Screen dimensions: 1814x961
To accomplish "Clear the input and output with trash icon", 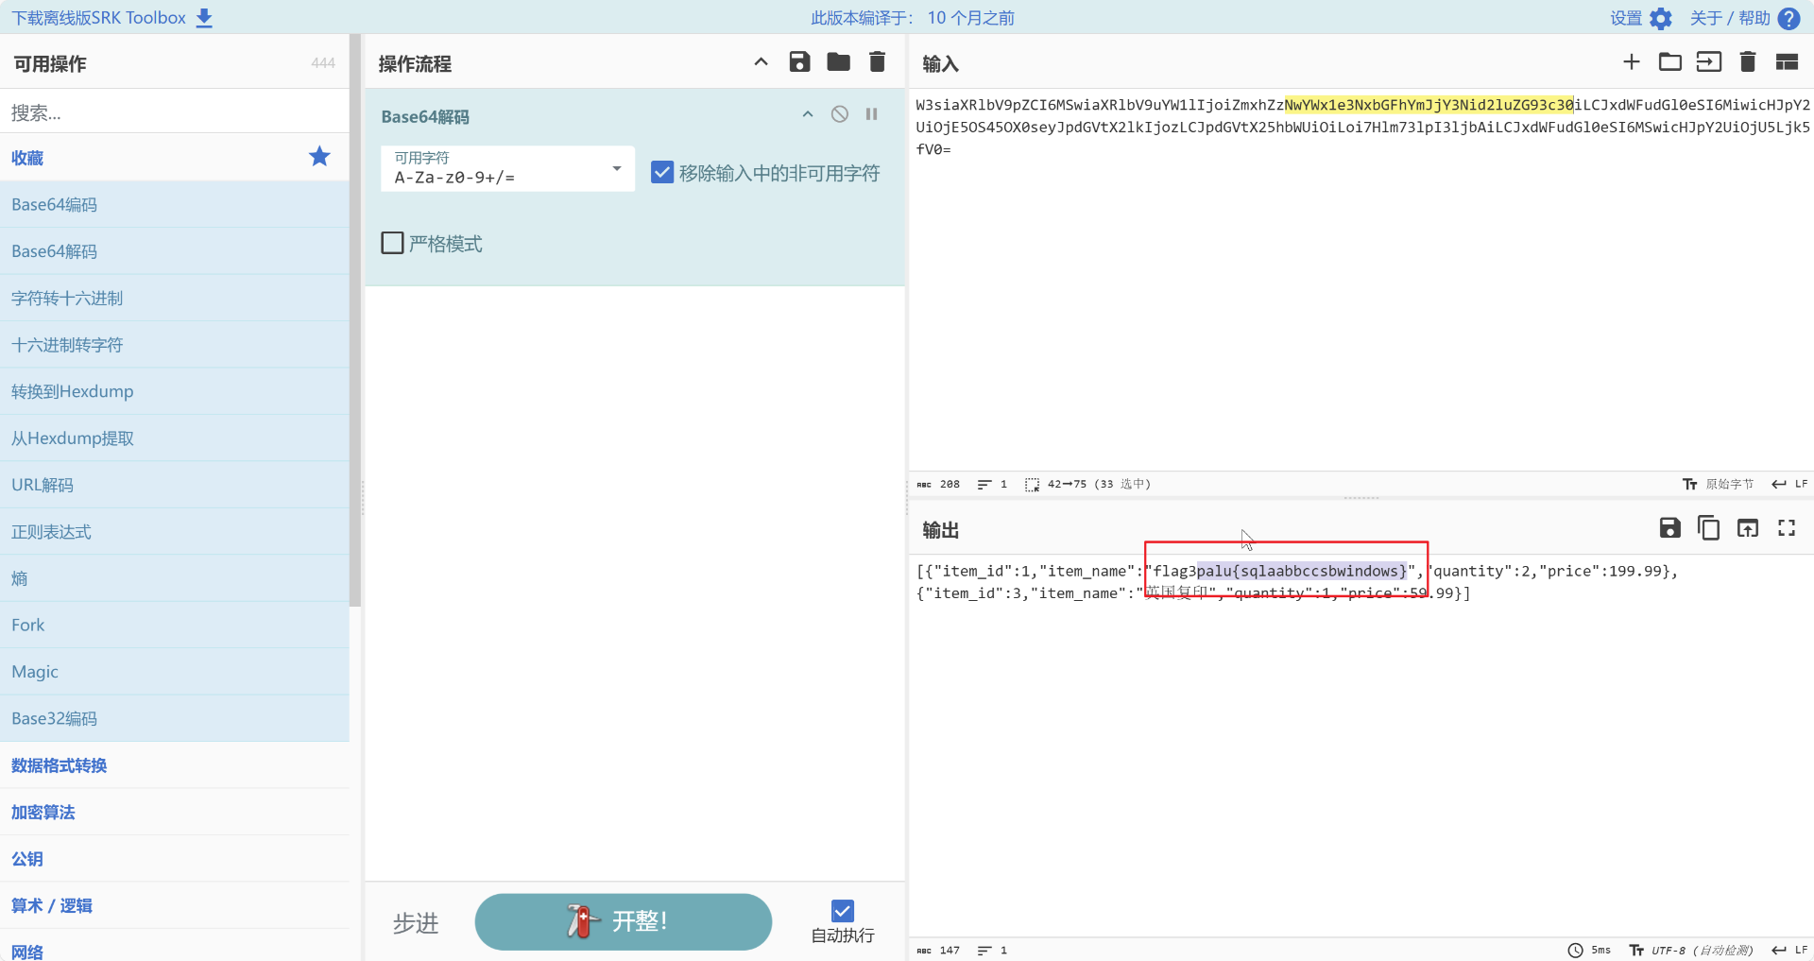I will coord(1748,62).
